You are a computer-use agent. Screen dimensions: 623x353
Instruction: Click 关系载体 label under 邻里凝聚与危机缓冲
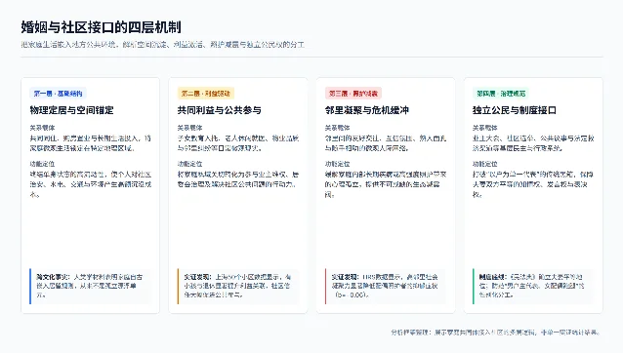(337, 128)
